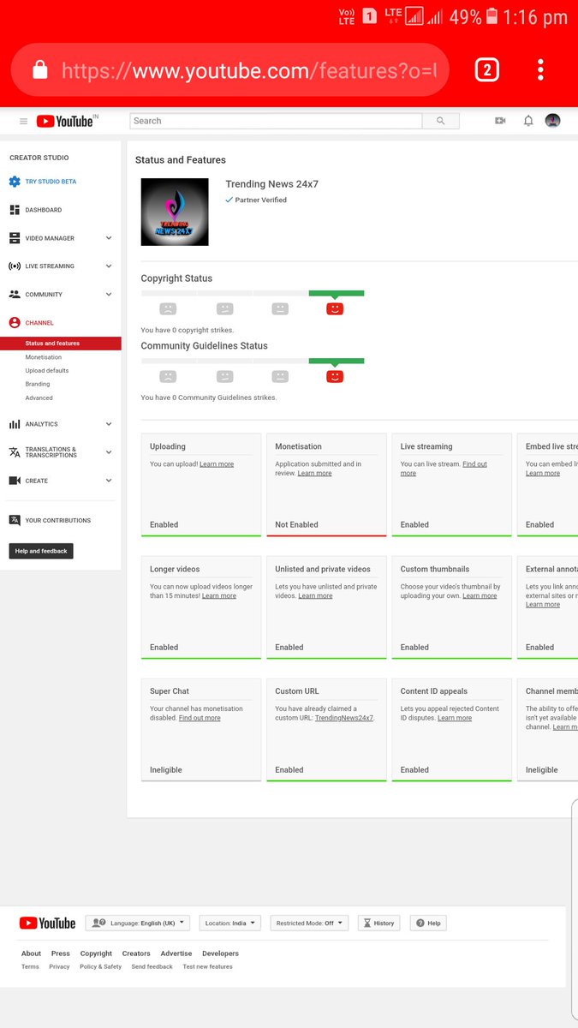
Task: Click the Analytics bar chart icon
Action: 15,424
